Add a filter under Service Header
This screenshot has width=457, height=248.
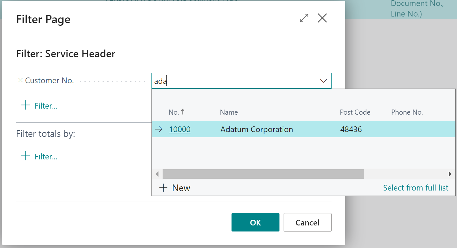(x=39, y=106)
